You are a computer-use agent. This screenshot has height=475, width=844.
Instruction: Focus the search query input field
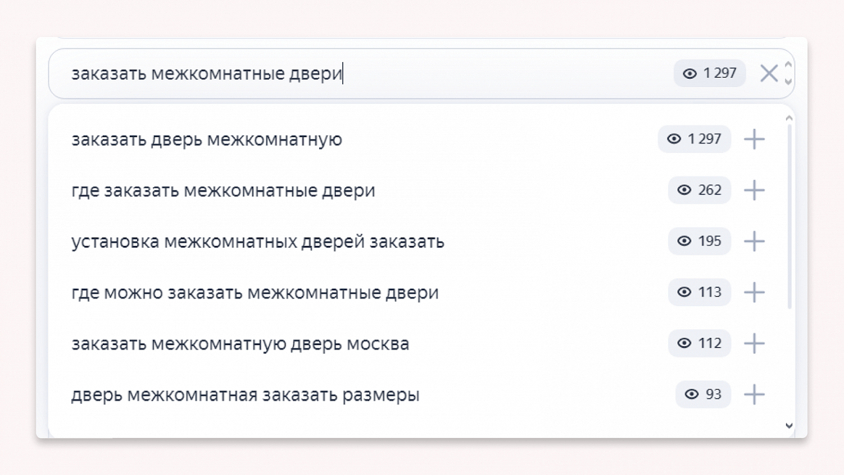(x=365, y=74)
